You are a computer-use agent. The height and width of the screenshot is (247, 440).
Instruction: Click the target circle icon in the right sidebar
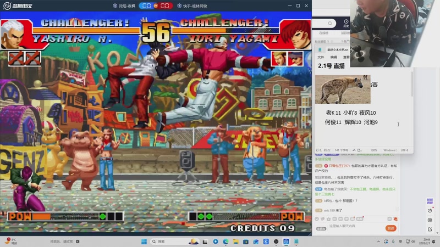coord(430,220)
